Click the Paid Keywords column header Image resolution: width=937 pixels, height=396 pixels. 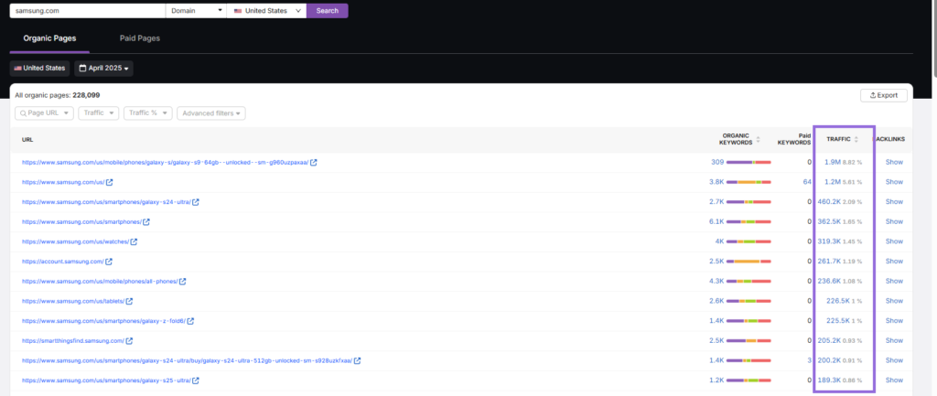[x=794, y=139]
